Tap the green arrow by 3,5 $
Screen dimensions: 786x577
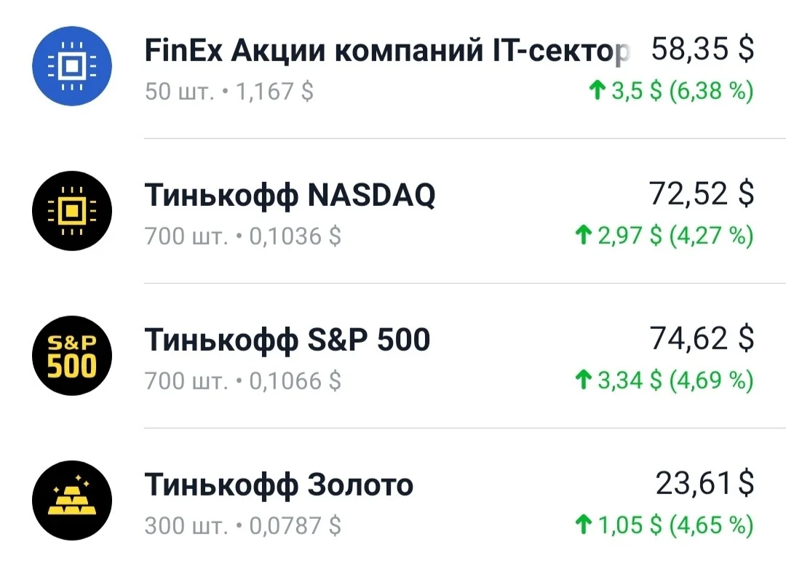pyautogui.click(x=597, y=90)
